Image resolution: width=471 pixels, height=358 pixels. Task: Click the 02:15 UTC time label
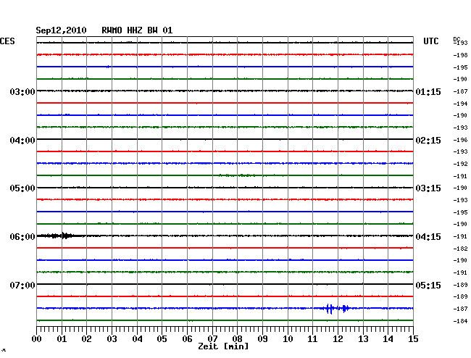[428, 141]
